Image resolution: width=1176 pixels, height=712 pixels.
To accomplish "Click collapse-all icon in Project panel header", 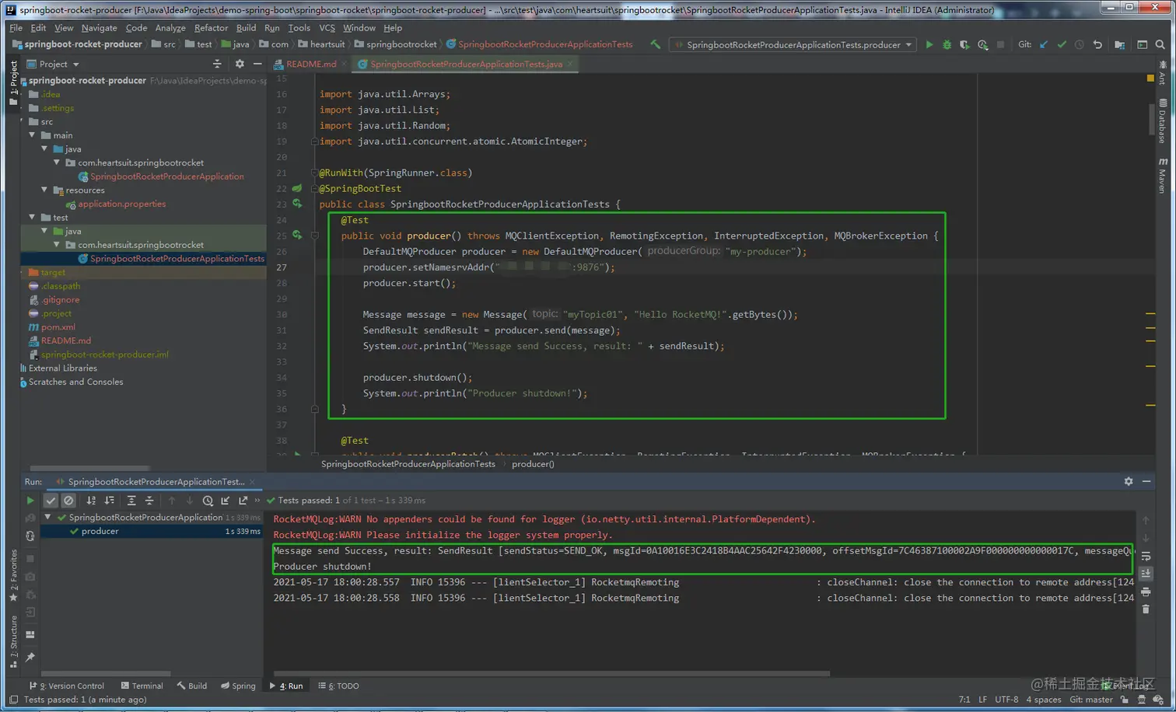I will tap(217, 64).
